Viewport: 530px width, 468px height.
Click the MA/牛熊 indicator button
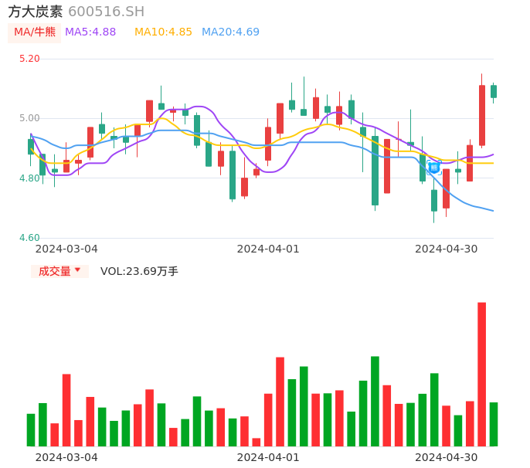pos(34,32)
